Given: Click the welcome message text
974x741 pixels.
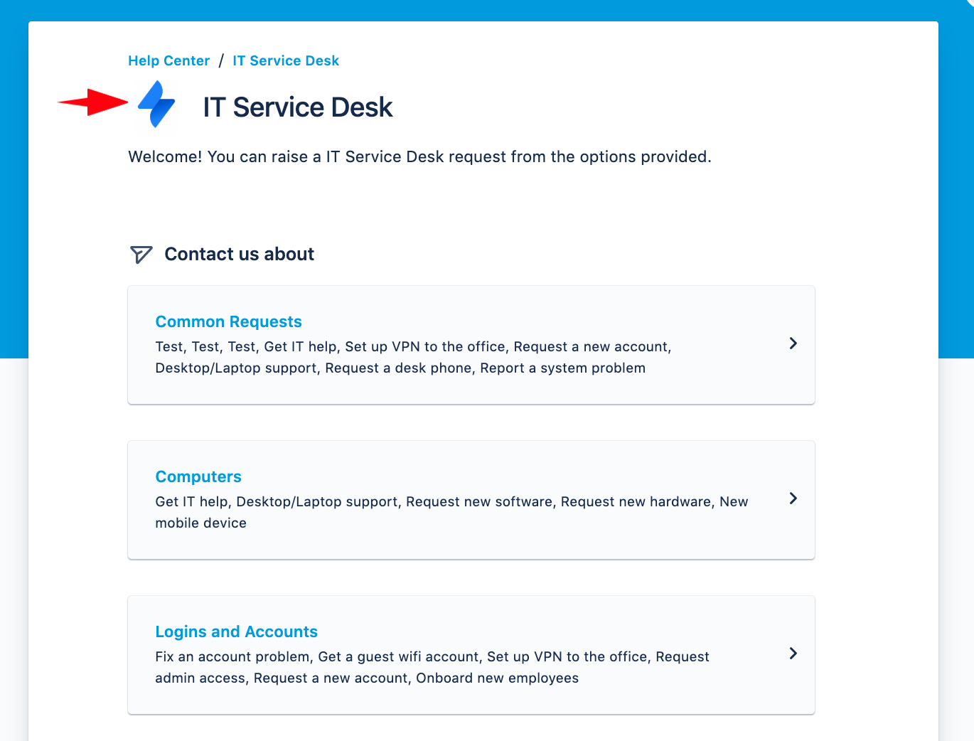Looking at the screenshot, I should point(419,156).
